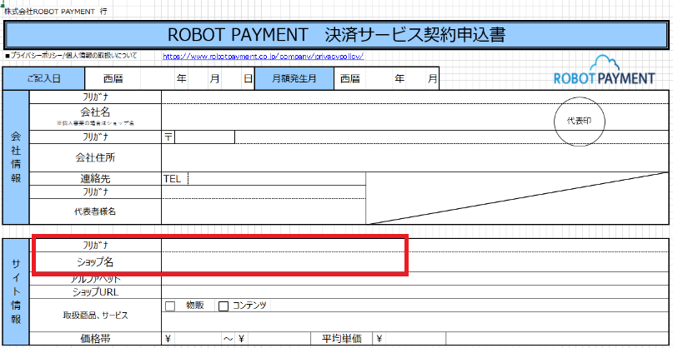Click the 西暦 cell next to 月額発生月
Screen dimensions: 673x348
click(x=350, y=79)
